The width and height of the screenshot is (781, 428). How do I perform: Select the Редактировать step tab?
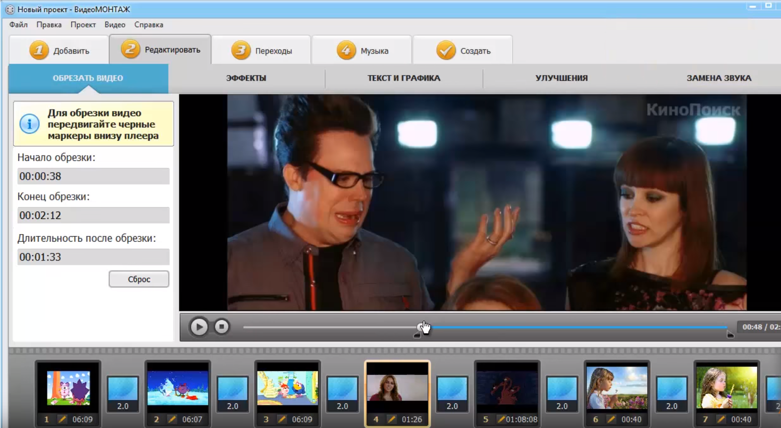click(160, 49)
